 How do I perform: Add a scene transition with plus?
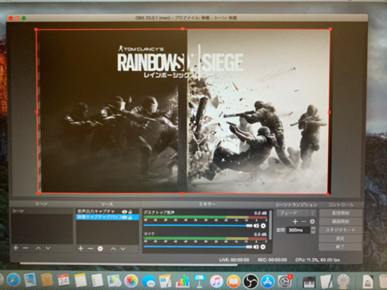(x=296, y=221)
